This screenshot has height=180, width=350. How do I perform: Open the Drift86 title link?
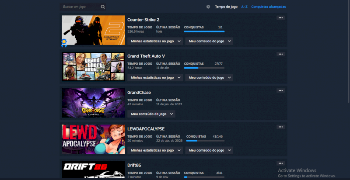pos(134,165)
